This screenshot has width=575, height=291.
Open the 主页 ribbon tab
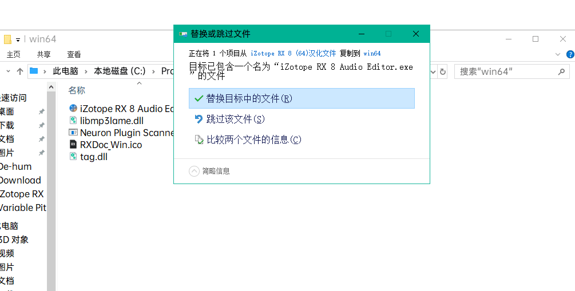point(13,54)
